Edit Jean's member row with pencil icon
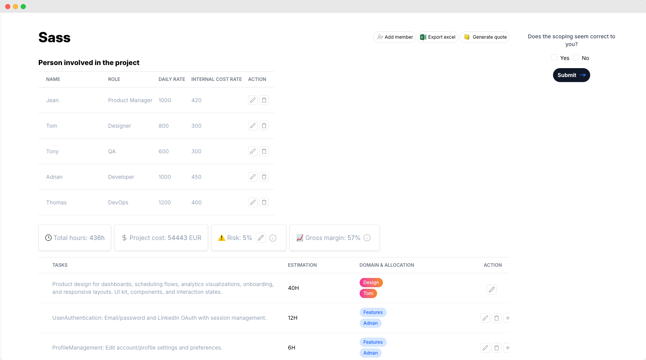Screen dimensions: 646x360 click(x=253, y=100)
